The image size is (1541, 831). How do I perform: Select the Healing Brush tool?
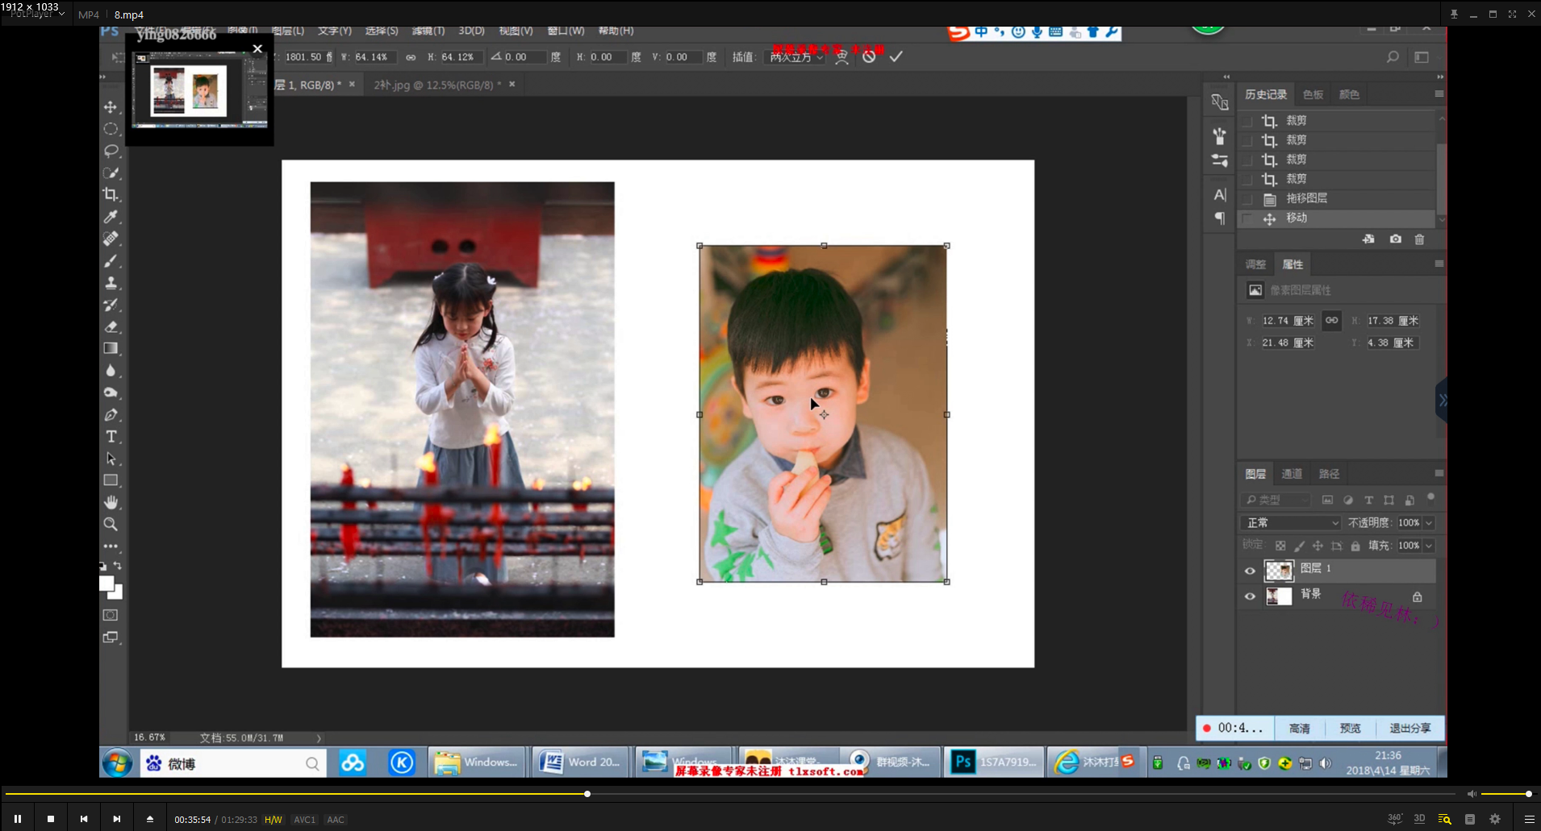(111, 239)
